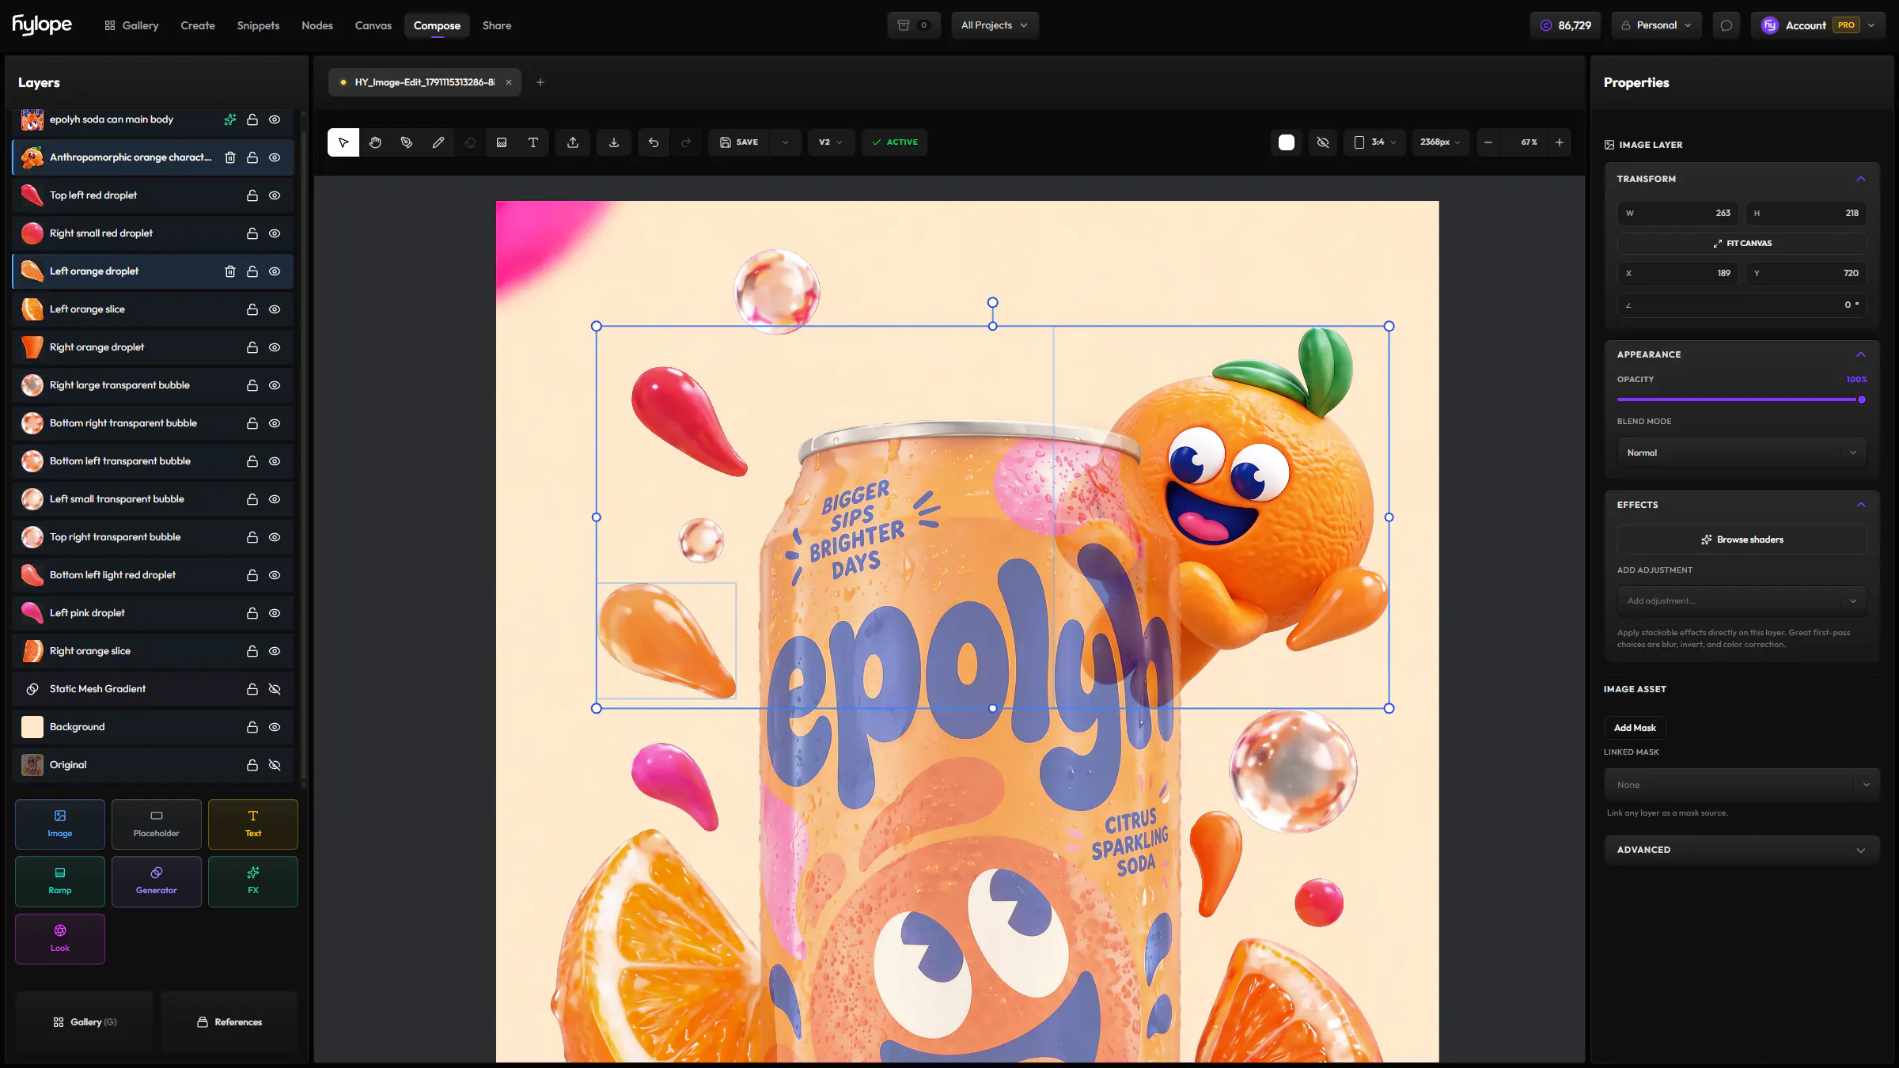Click the Fit Canvas button
The image size is (1899, 1068).
(1742, 243)
